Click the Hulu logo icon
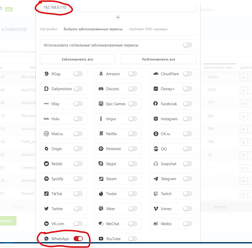Screen dimensions: 252x248 pyautogui.click(x=46, y=119)
